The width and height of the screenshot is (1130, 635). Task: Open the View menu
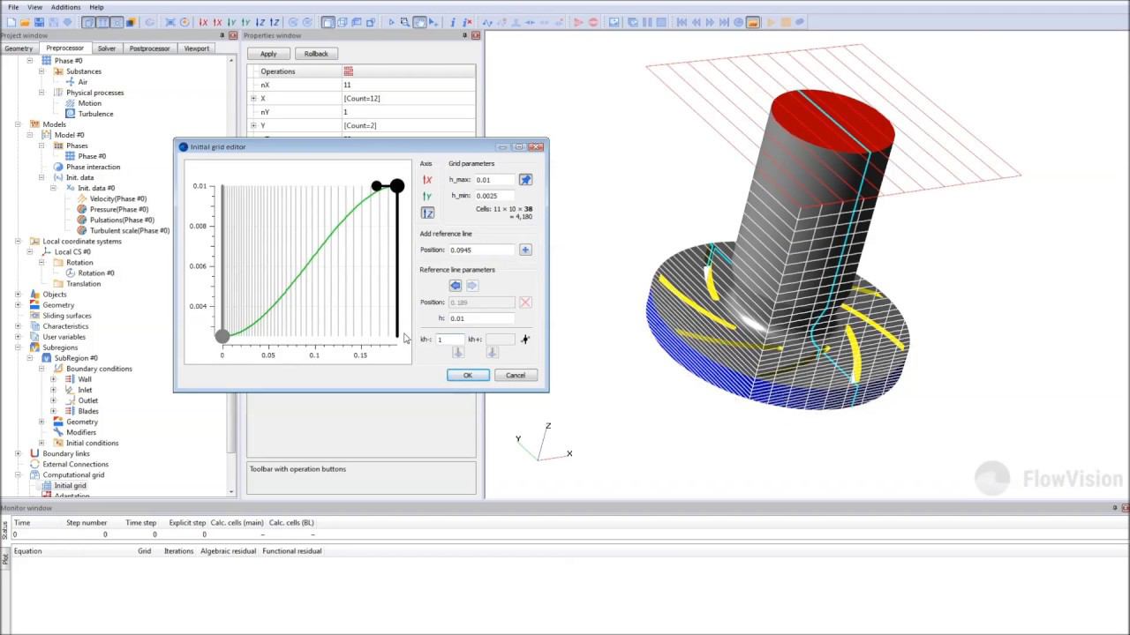tap(34, 7)
